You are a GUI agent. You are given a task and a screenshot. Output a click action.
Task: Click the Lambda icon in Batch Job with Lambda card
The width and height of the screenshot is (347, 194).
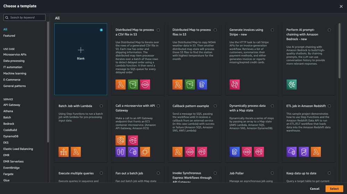pos(76,152)
